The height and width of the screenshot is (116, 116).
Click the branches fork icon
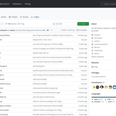tap(6, 24)
